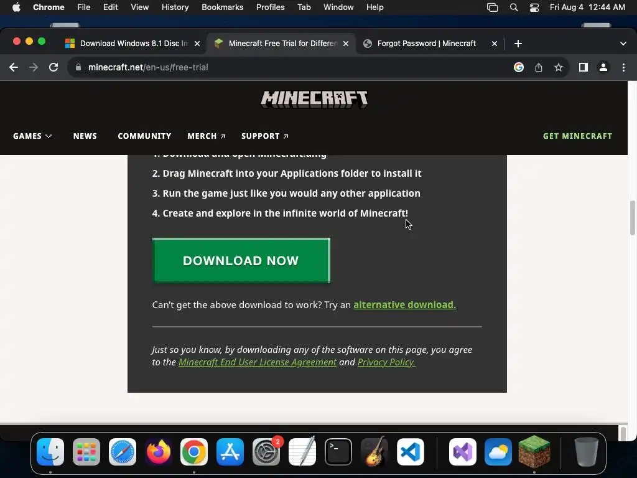Open Weather app from the dock
637x478 pixels.
[x=498, y=452]
